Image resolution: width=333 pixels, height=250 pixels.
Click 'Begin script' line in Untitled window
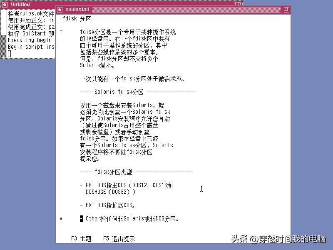(31, 47)
